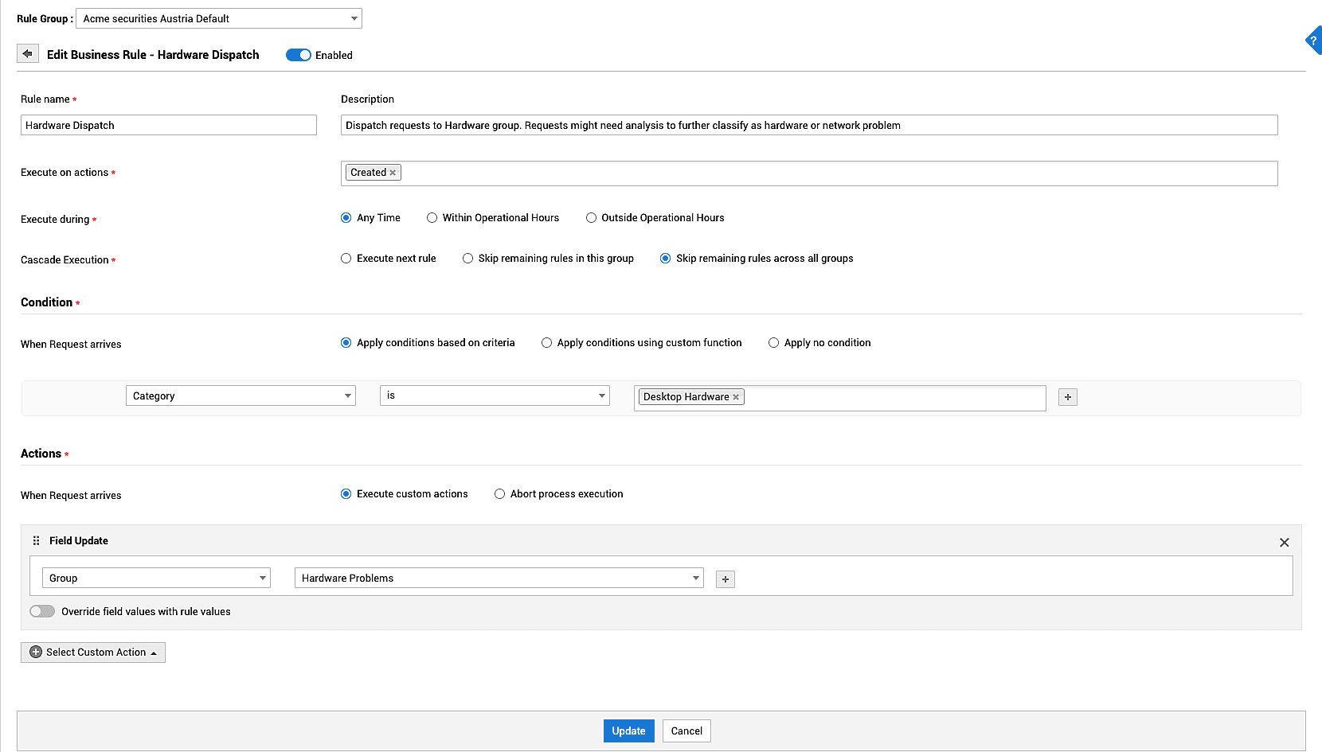Close the Field Update action block
This screenshot has height=752, width=1322.
click(x=1284, y=542)
